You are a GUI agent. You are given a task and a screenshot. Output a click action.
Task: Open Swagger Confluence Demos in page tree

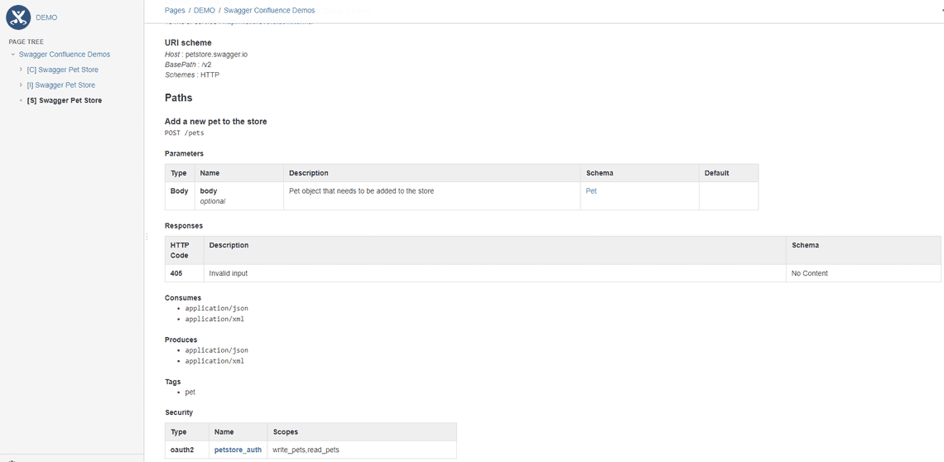pos(65,55)
